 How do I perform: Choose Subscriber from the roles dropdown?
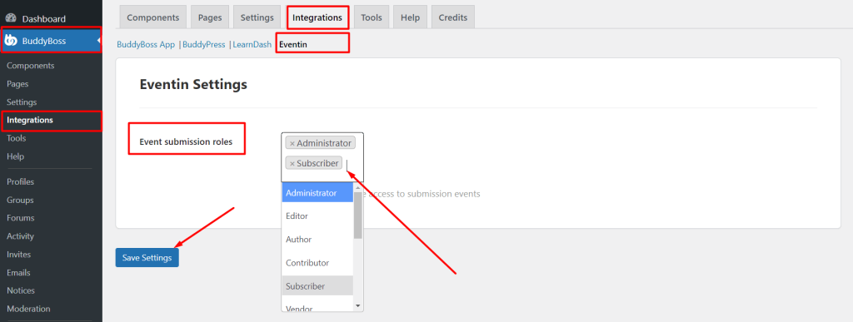pyautogui.click(x=317, y=286)
